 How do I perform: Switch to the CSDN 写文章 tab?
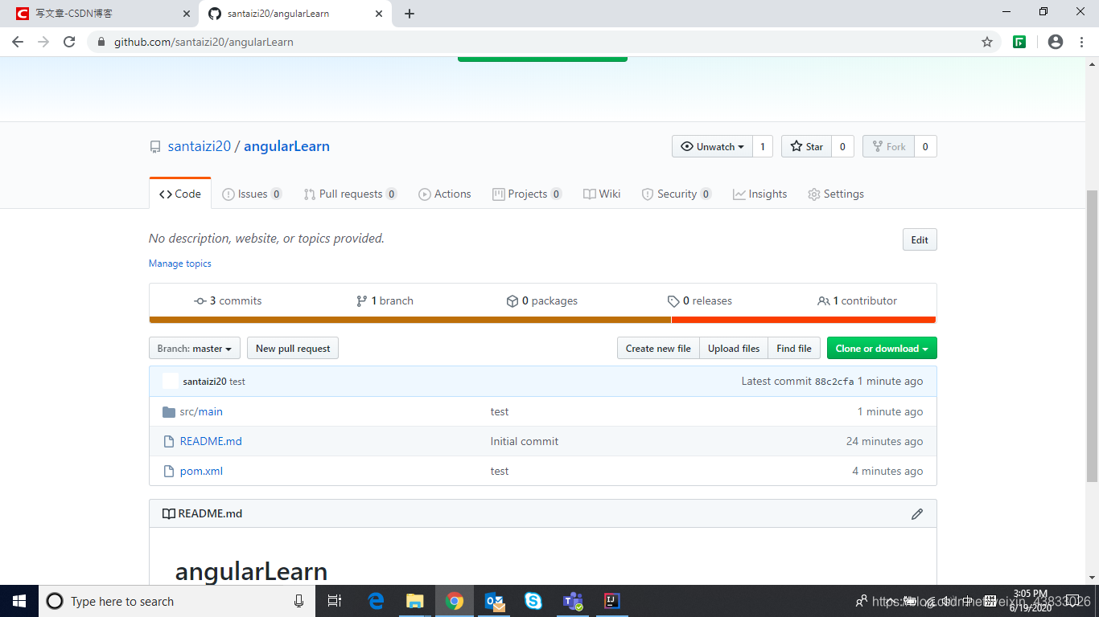(100, 14)
